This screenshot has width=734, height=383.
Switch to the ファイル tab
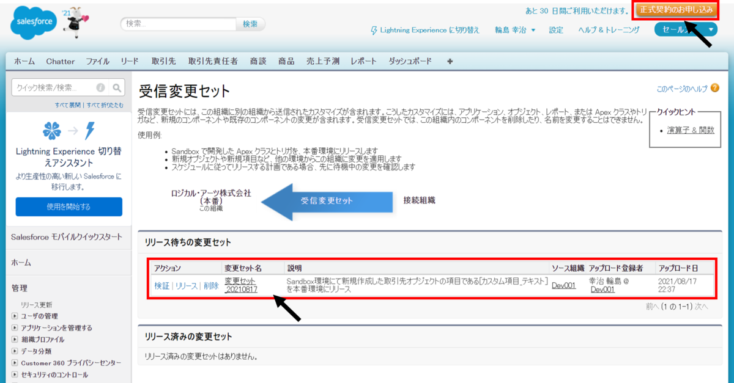[98, 62]
